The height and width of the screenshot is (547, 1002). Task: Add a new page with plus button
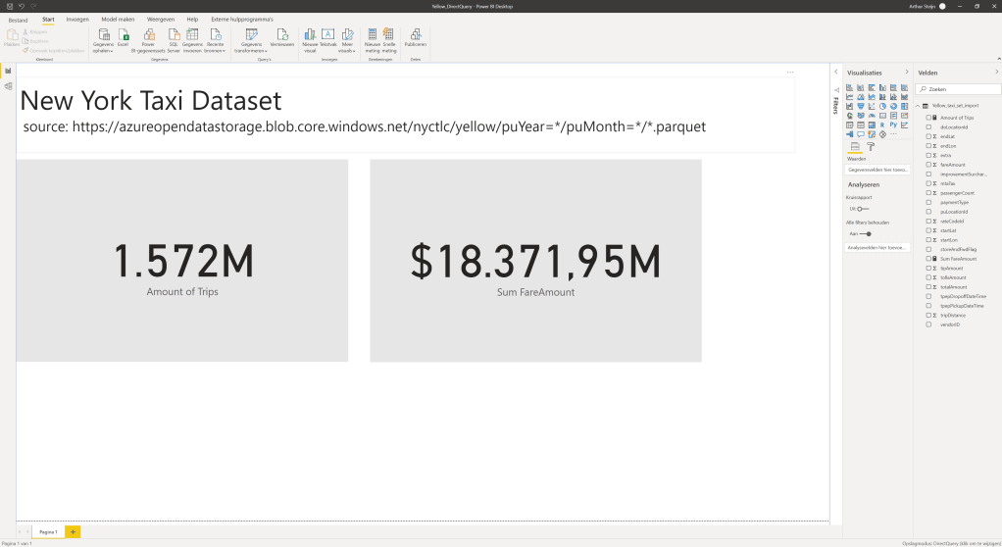pos(74,531)
